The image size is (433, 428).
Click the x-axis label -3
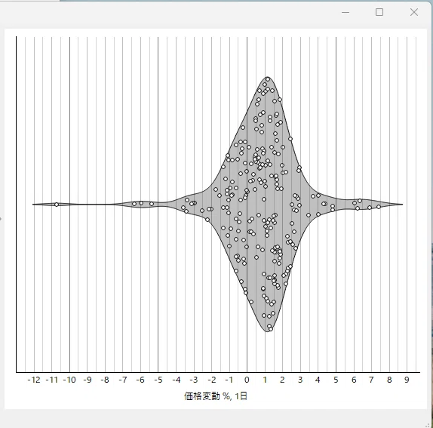194,380
